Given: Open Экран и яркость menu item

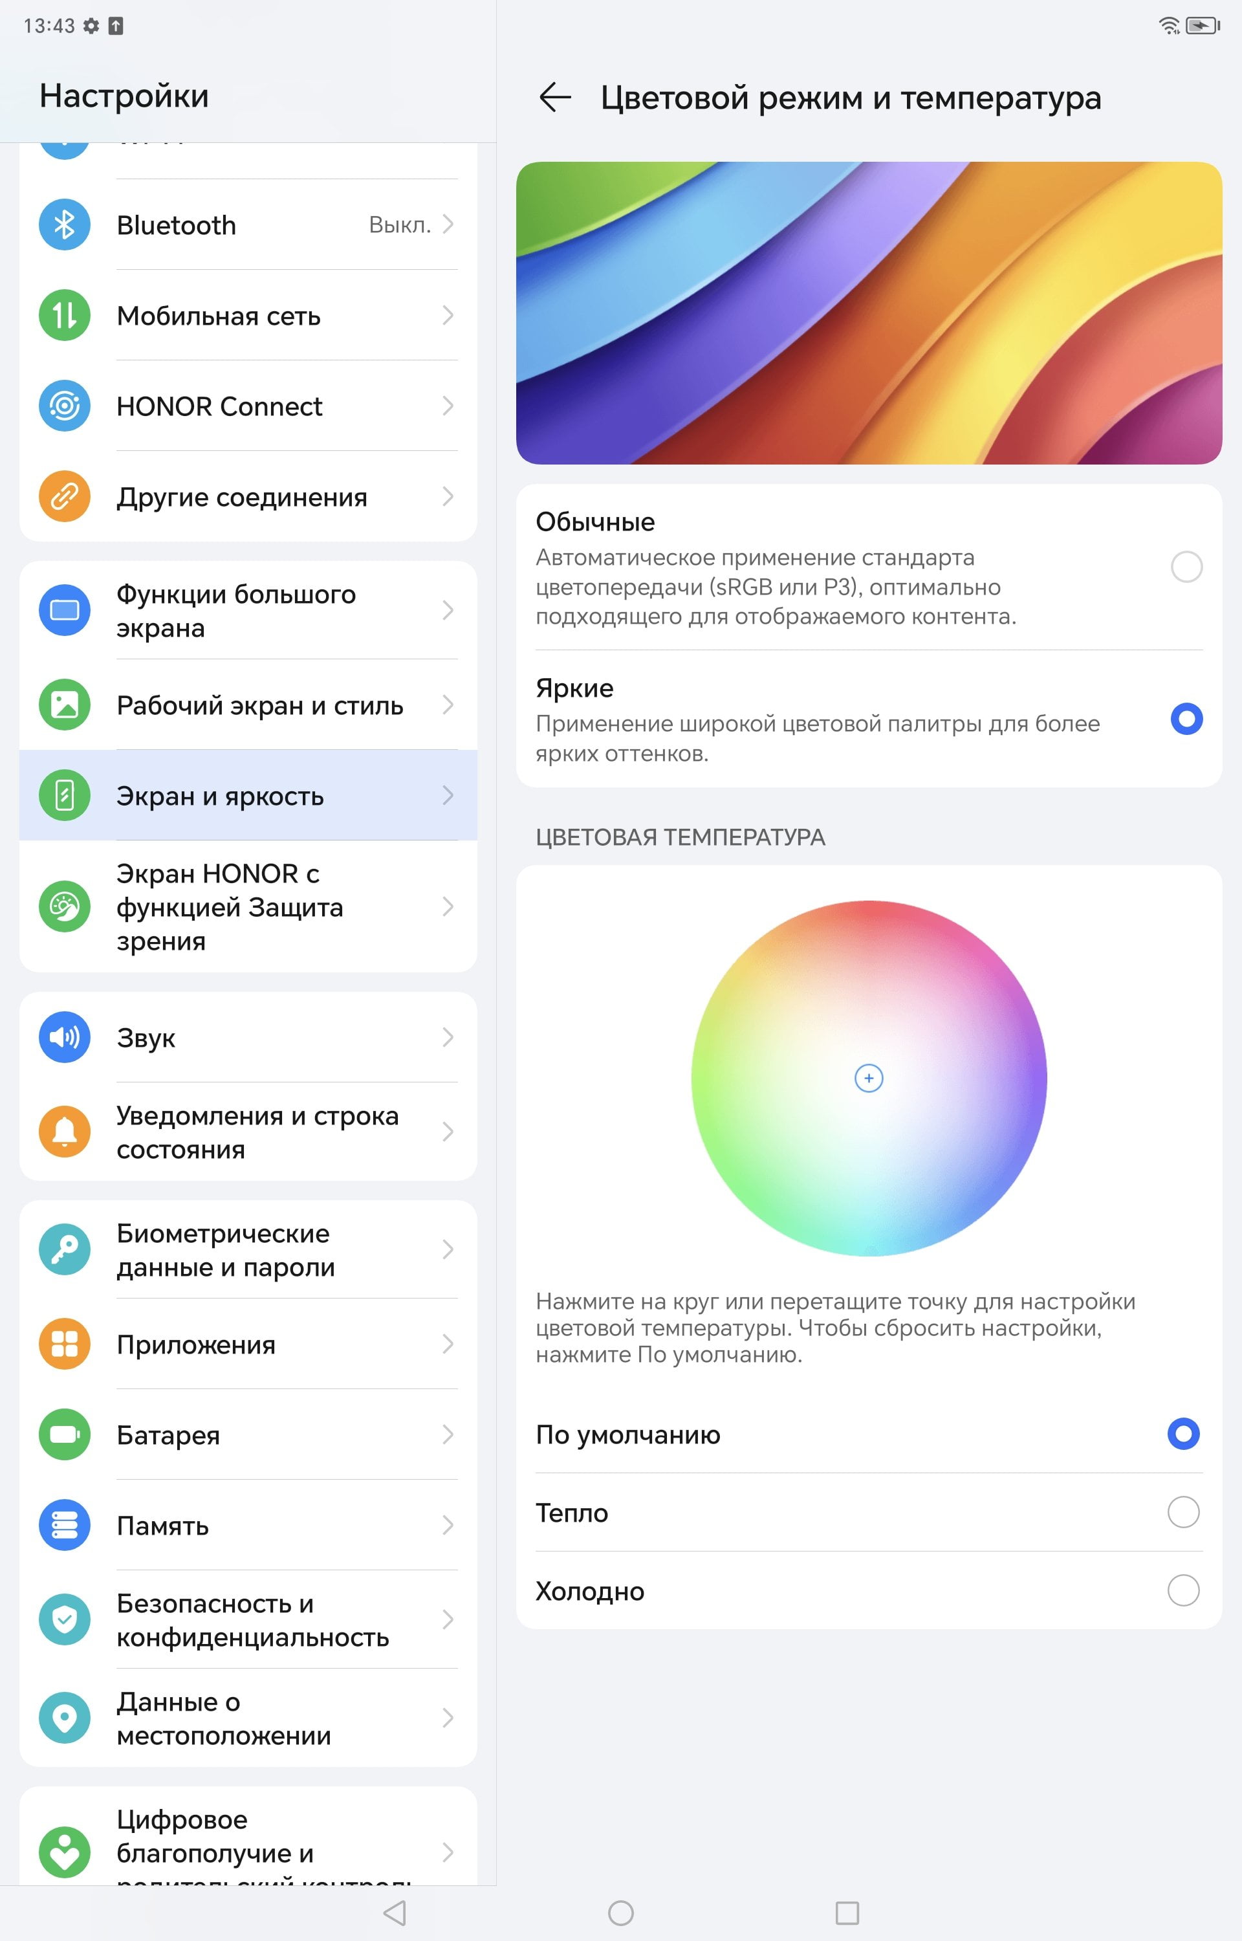Looking at the screenshot, I should click(248, 795).
